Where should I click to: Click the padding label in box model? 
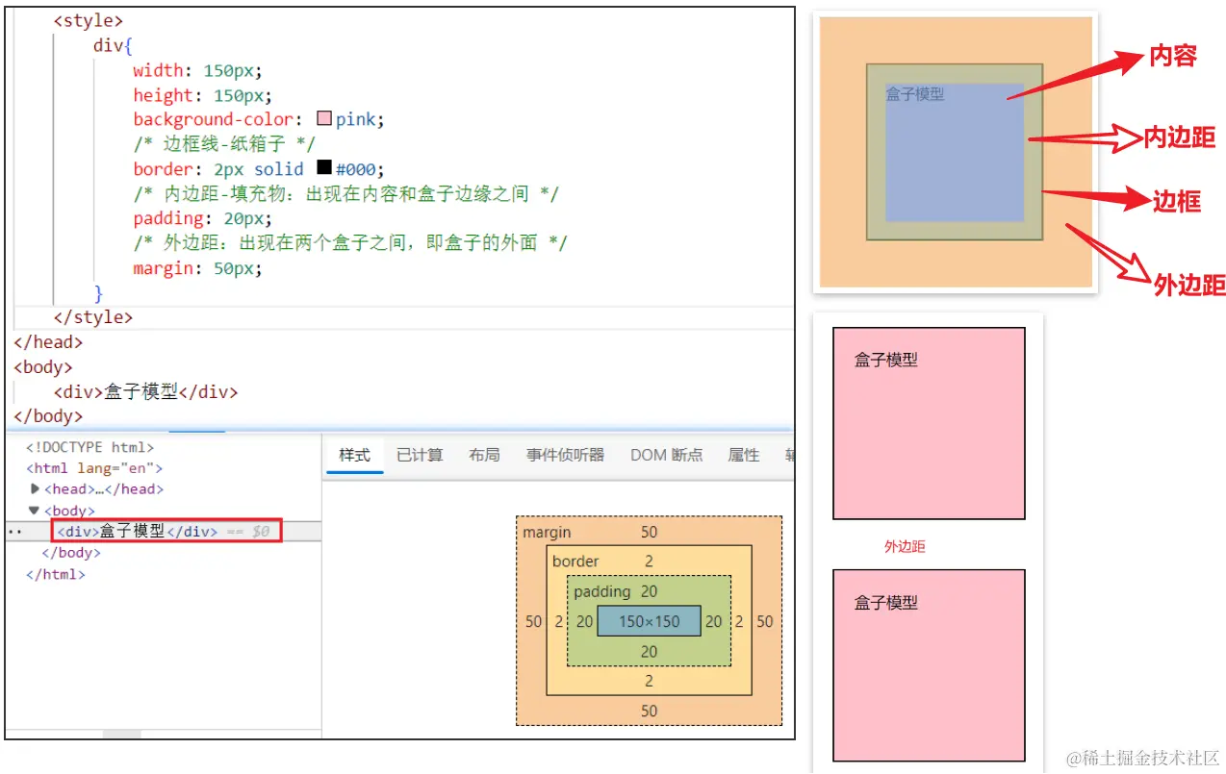point(602,591)
